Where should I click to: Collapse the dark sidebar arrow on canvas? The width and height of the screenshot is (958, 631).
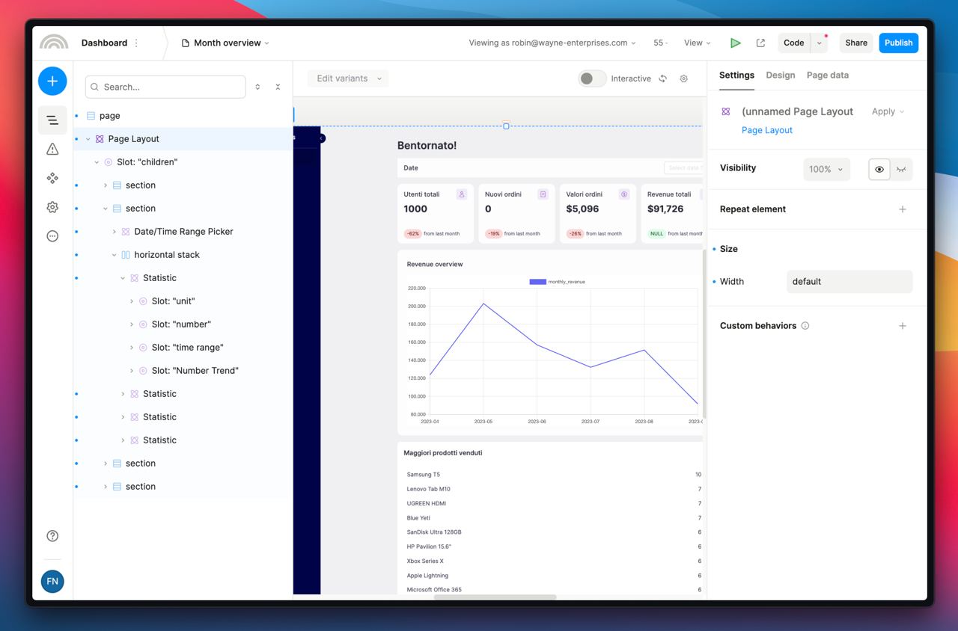(x=322, y=138)
